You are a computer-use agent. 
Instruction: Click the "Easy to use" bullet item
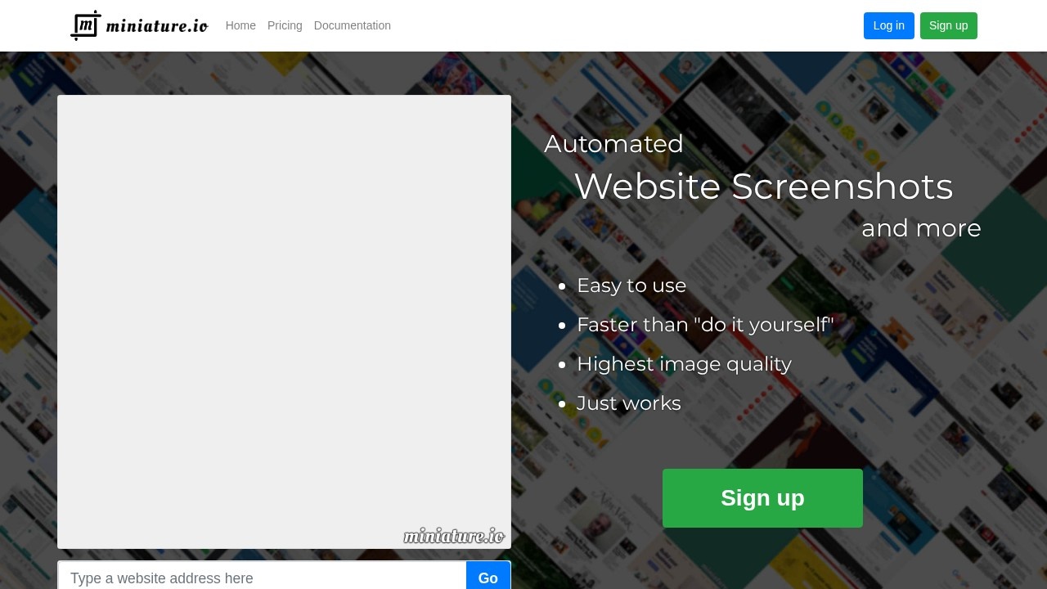tap(631, 286)
